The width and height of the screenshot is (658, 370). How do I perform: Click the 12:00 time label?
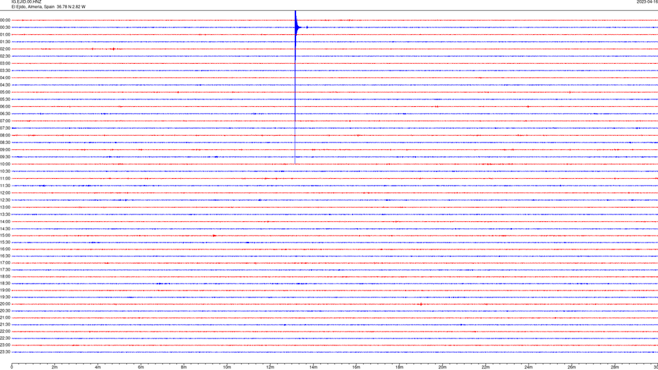[5, 193]
